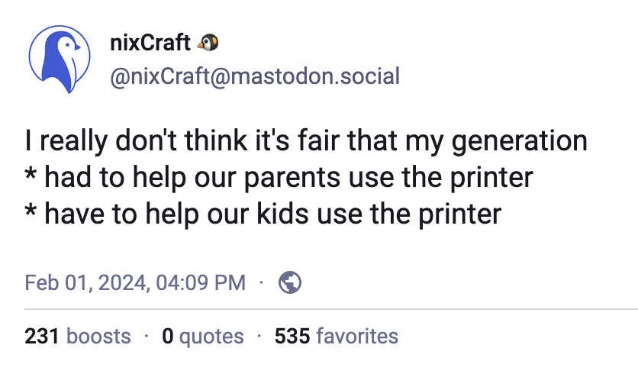Click the asterisk before "had to help"

tap(31, 176)
